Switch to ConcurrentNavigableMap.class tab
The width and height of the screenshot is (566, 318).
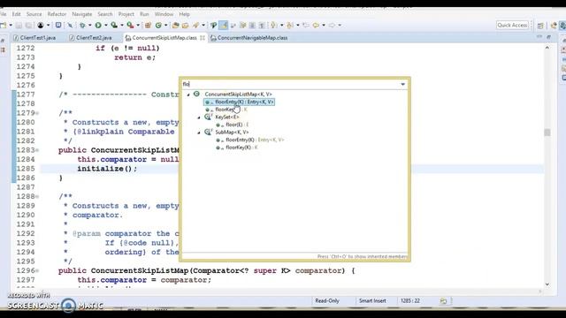coord(249,37)
